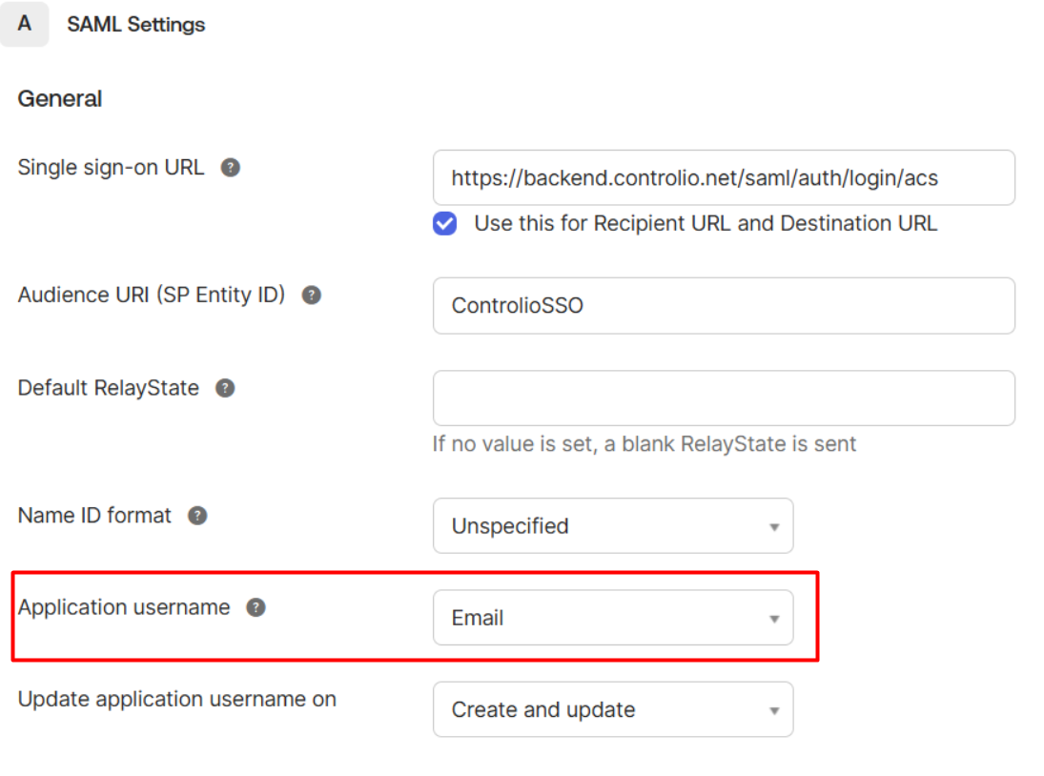
Task: Uncheck Use this for Recipient URL checkbox
Action: (x=444, y=224)
